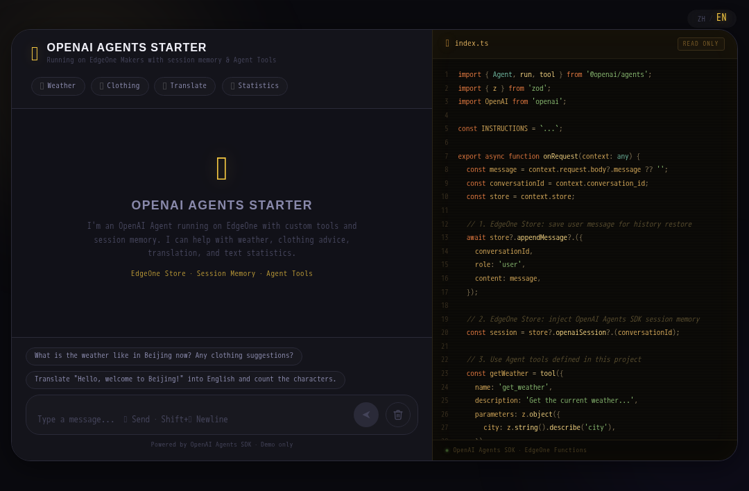Screen dimensions: 749x491
Task: Click the "name: 'get_weather'" code line
Action: click(513, 388)
